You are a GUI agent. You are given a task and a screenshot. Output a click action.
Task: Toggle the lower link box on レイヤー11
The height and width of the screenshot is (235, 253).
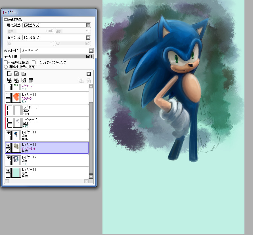coord(9,175)
